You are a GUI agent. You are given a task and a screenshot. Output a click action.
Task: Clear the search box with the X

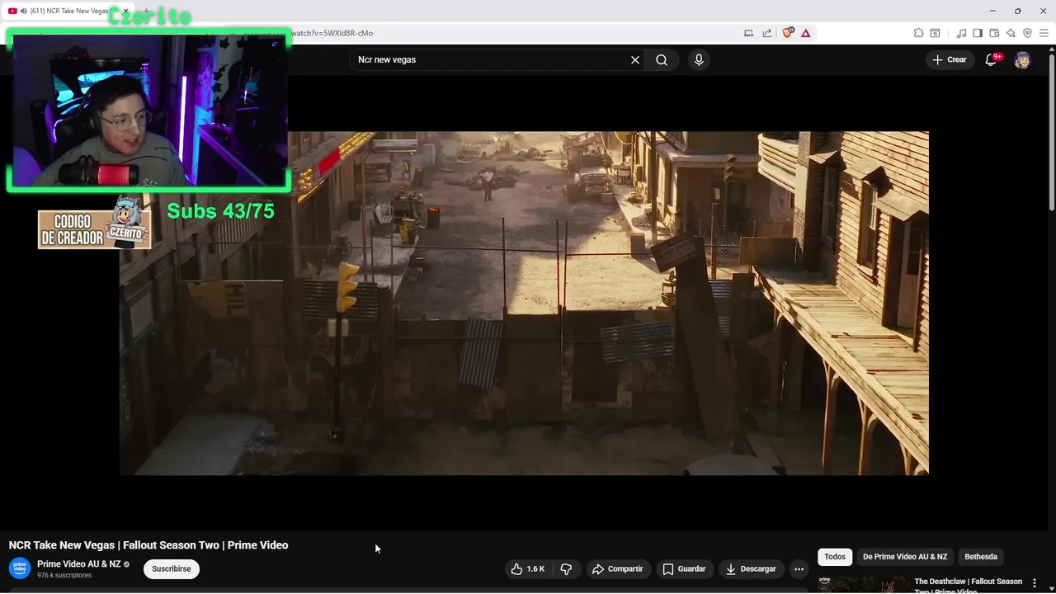[635, 59]
